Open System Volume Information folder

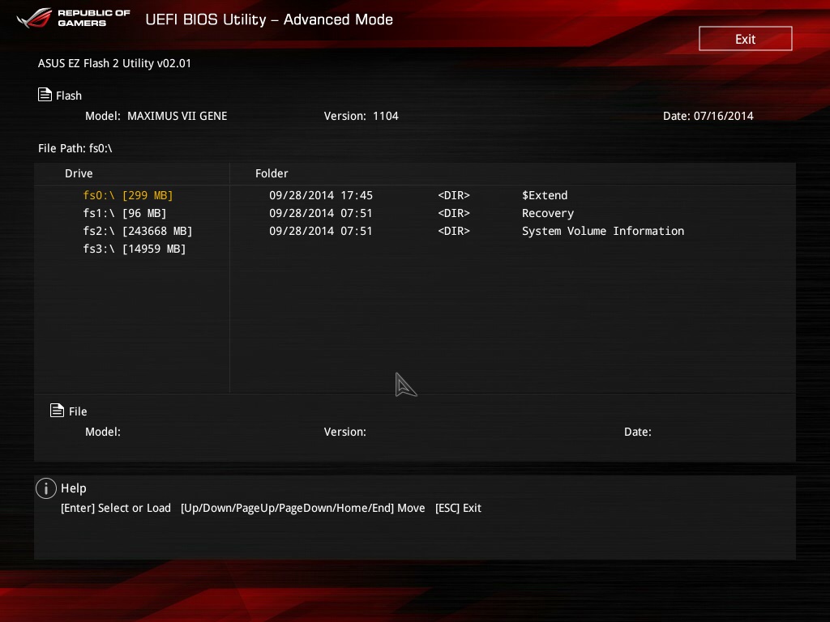coord(602,231)
